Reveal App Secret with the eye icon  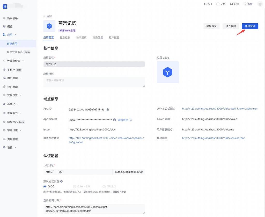114,120
